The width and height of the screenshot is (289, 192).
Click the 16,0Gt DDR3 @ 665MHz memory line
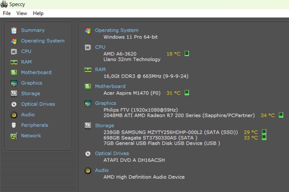(146, 76)
